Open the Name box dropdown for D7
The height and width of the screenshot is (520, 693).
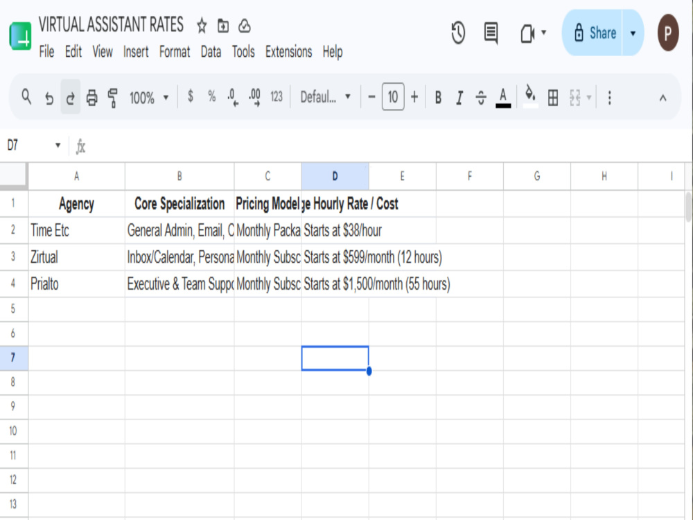58,145
